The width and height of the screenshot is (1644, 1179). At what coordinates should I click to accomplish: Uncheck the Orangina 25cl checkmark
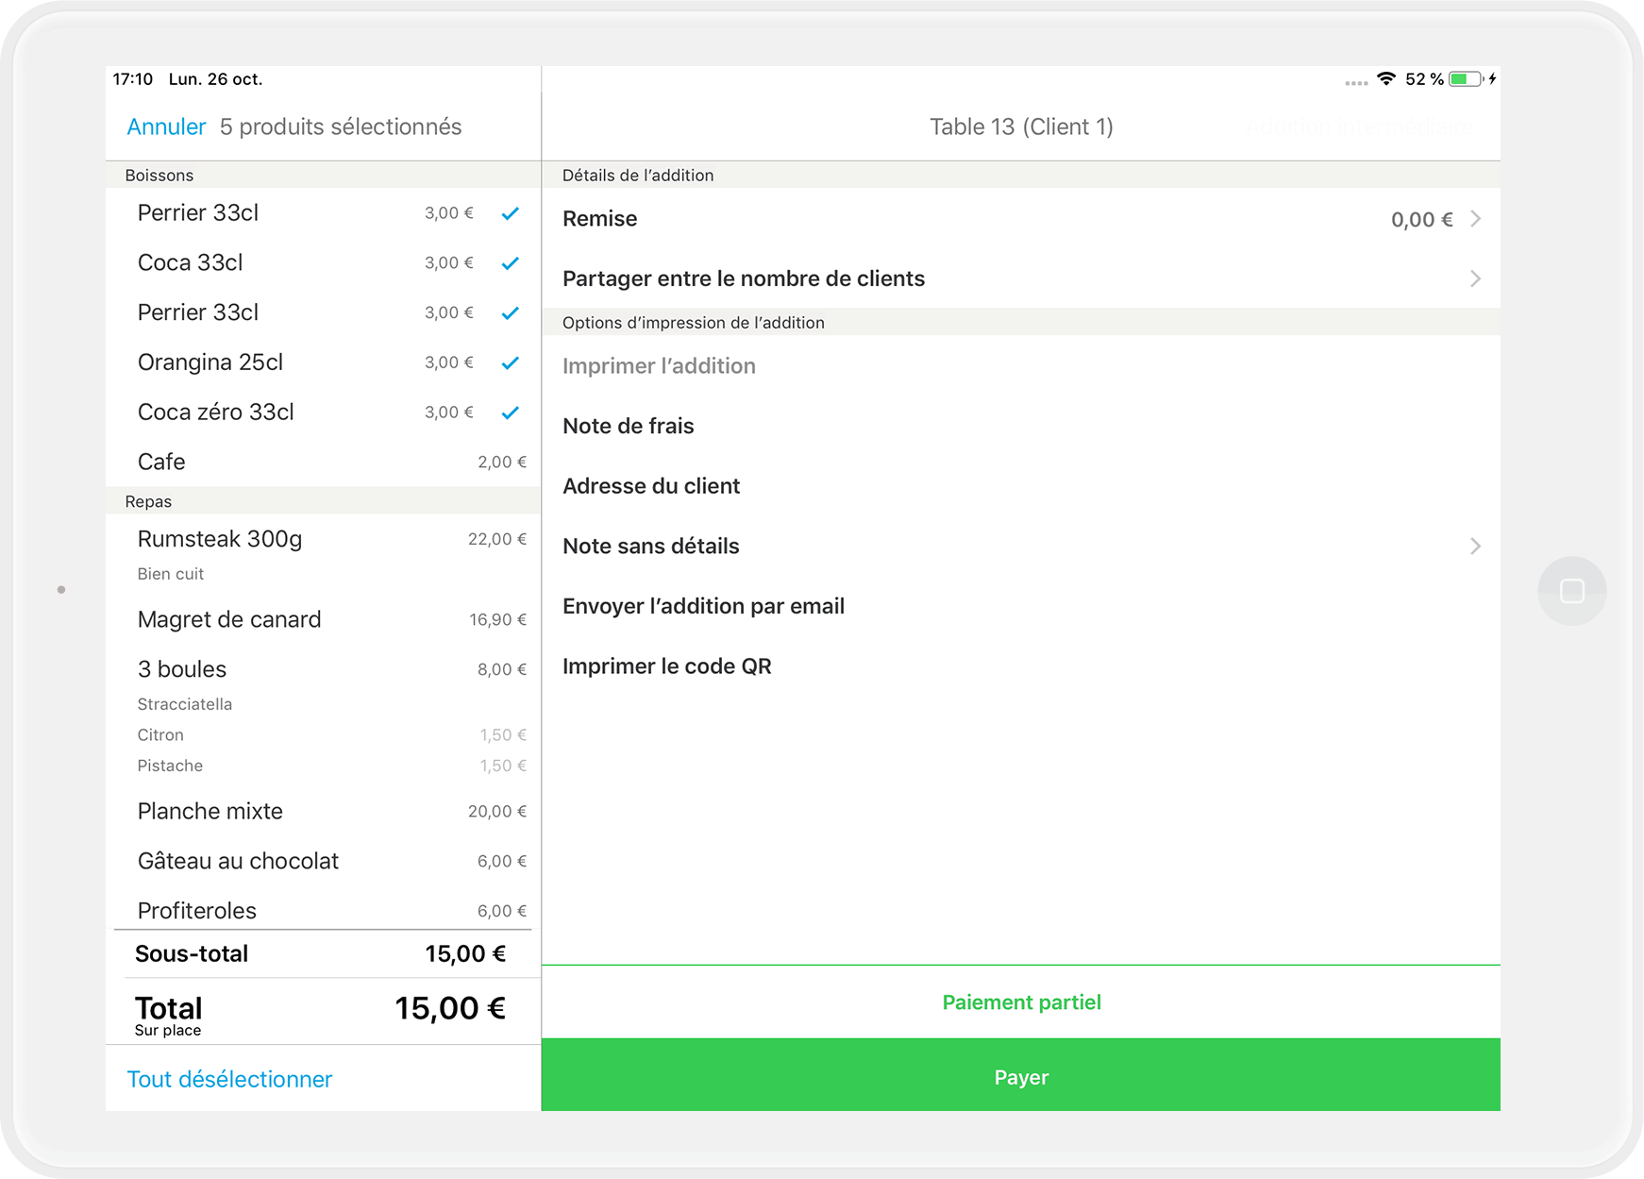[x=510, y=362]
